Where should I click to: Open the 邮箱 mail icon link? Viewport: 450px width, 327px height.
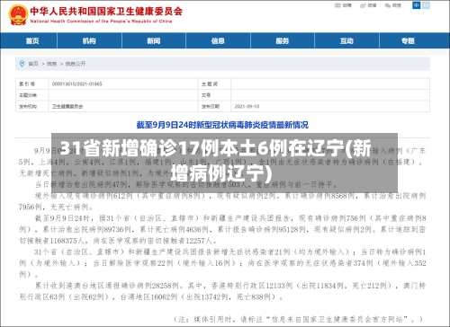pos(343,5)
